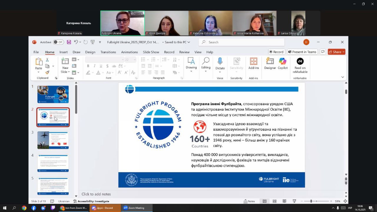
Task: Launch Copilot from the ribbon
Action: tap(282, 64)
